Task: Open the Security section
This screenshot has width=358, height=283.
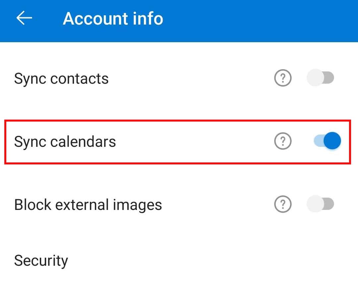Action: click(40, 260)
